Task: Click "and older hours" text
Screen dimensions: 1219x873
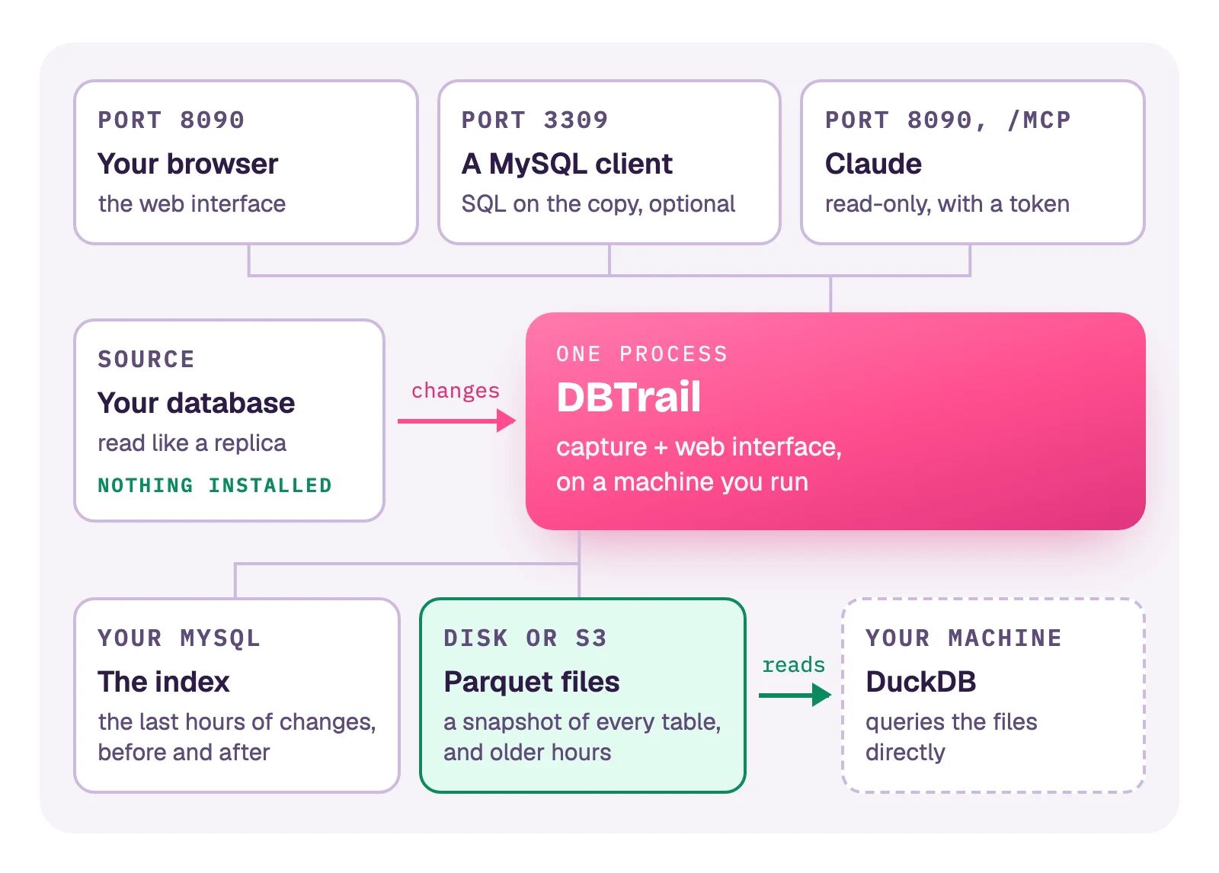Action: [x=527, y=752]
